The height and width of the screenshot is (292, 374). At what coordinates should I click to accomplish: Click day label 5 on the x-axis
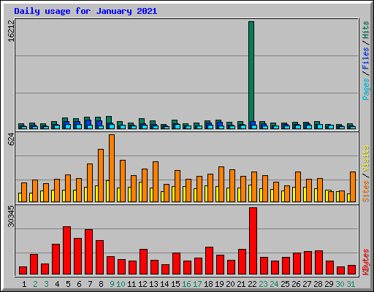click(68, 284)
